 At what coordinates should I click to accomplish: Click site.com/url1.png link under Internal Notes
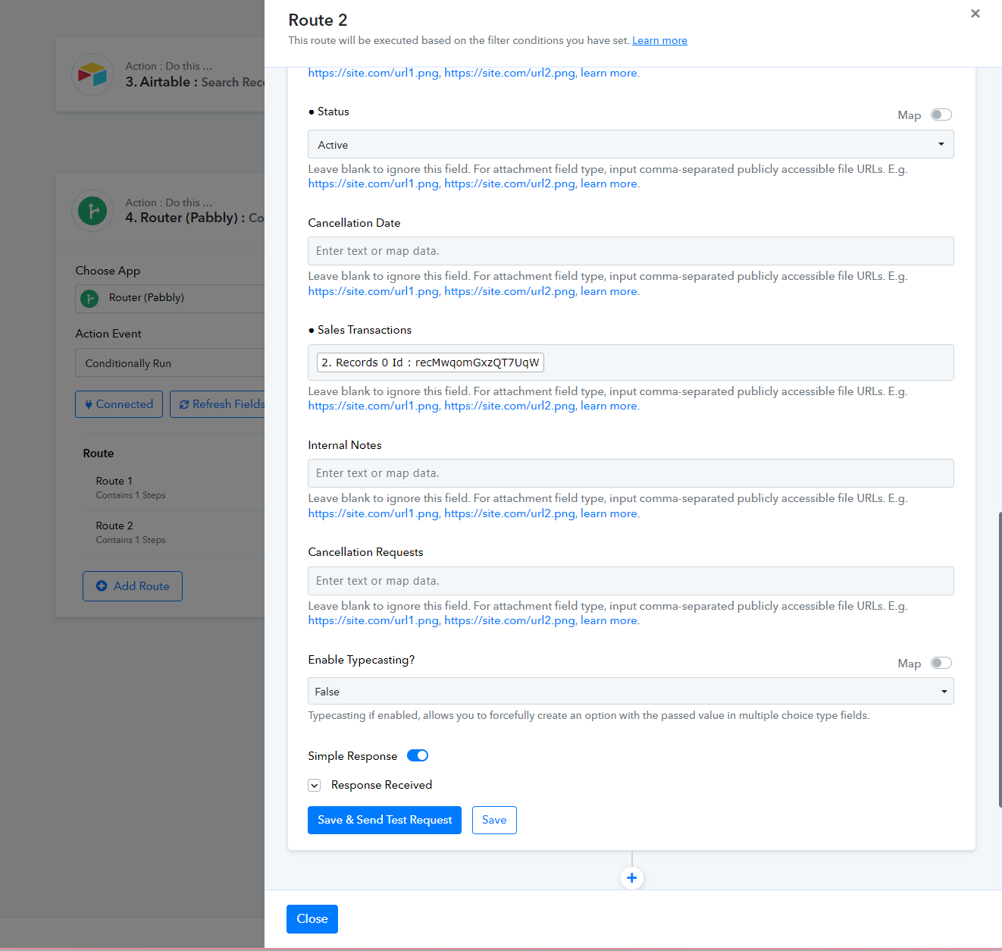click(373, 513)
